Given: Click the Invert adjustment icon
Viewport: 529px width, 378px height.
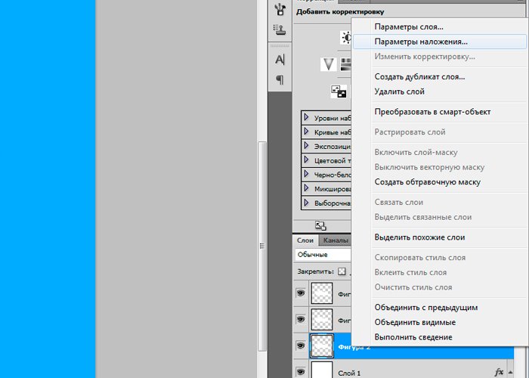Looking at the screenshot, I should [x=339, y=91].
